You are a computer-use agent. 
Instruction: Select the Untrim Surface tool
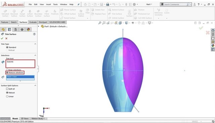(116, 18)
